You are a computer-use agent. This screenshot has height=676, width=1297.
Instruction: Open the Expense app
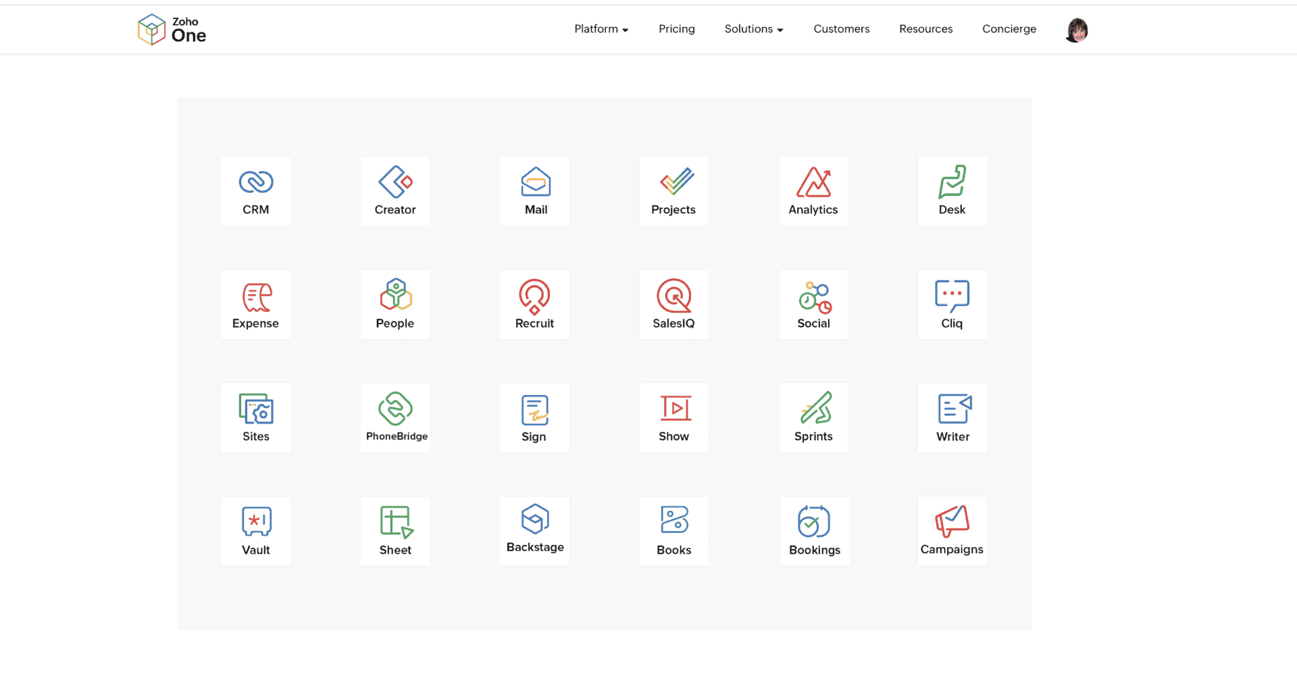coord(255,304)
